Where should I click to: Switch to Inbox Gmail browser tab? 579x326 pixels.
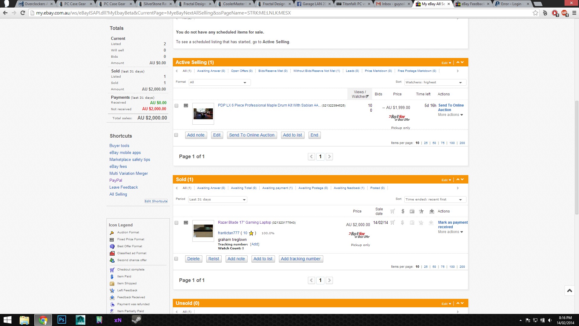pos(393,4)
